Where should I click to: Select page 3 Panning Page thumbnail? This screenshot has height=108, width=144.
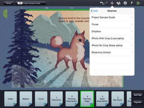coord(87,99)
